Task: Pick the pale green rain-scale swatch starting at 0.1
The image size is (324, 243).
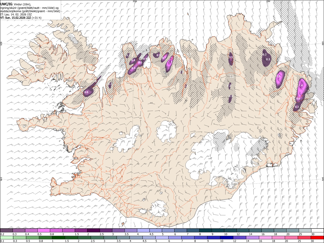Action: (x=7, y=238)
